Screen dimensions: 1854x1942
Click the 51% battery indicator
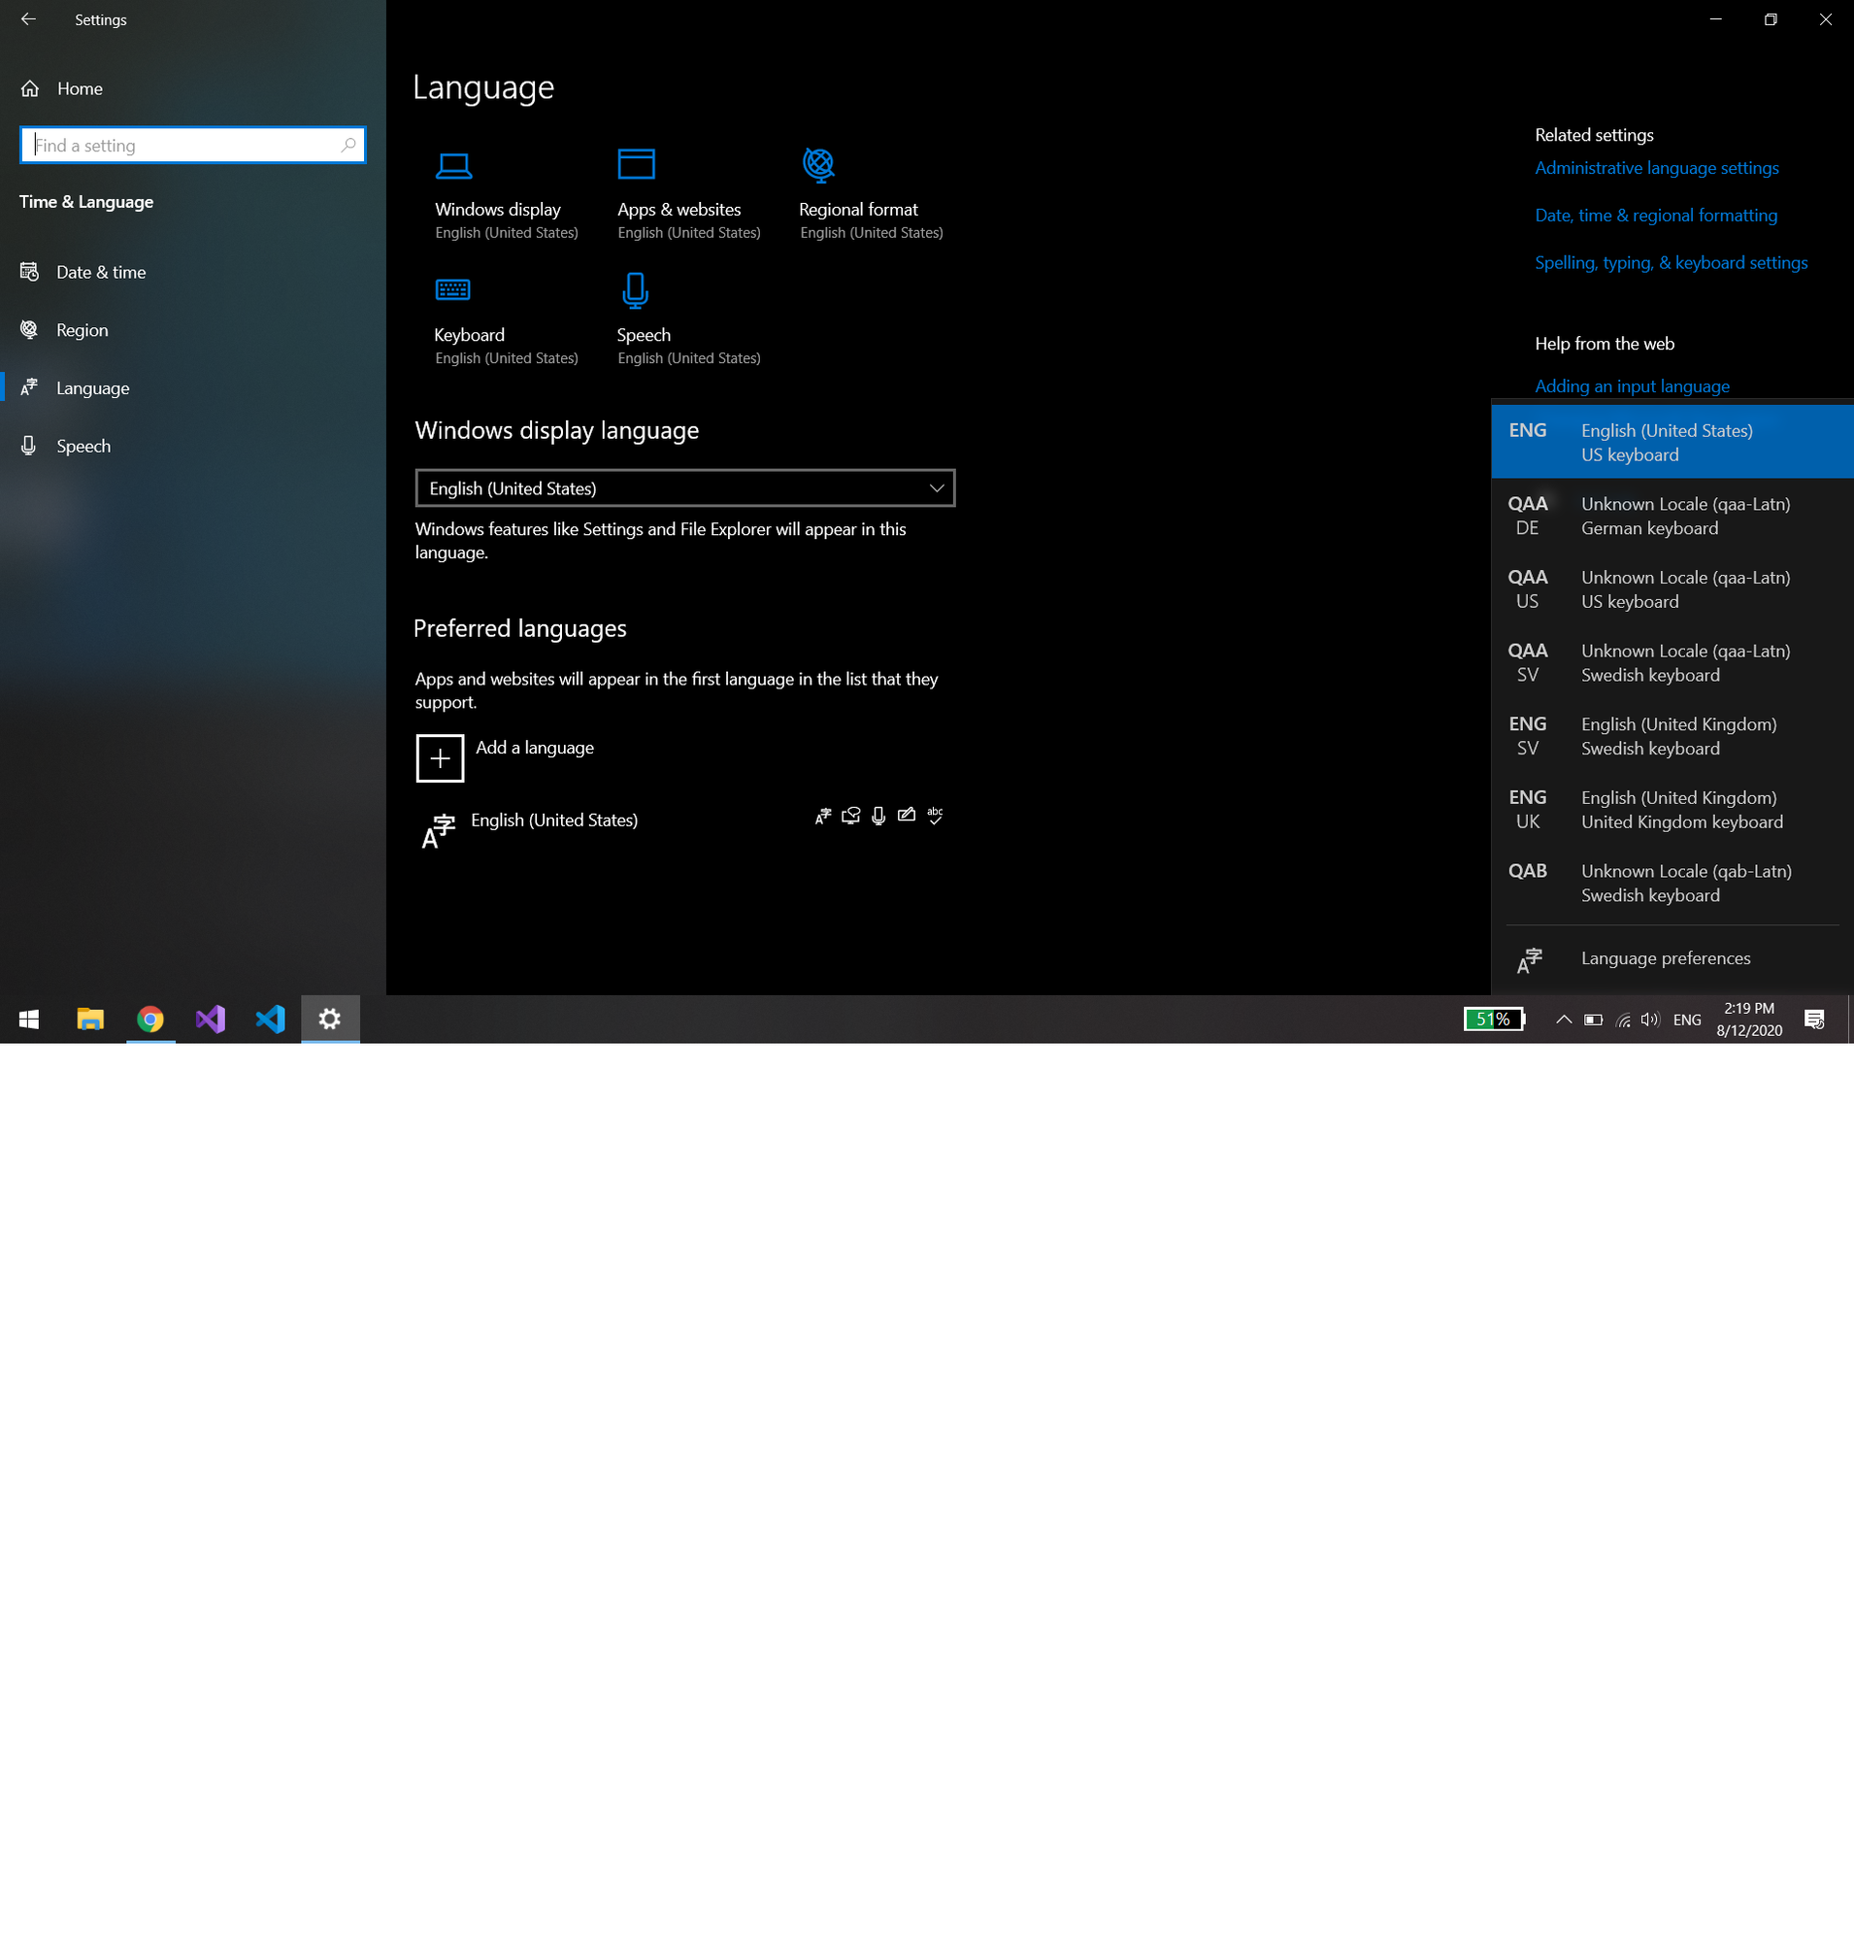[x=1493, y=1019]
